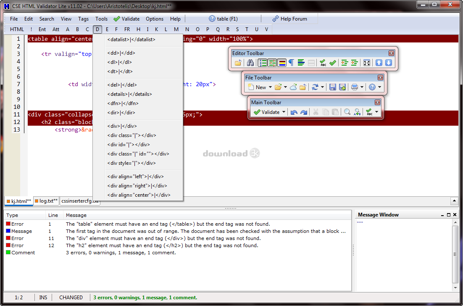Click the full screen icon in Editor Toolbar
Image resolution: width=463 pixels, height=306 pixels.
click(366, 63)
